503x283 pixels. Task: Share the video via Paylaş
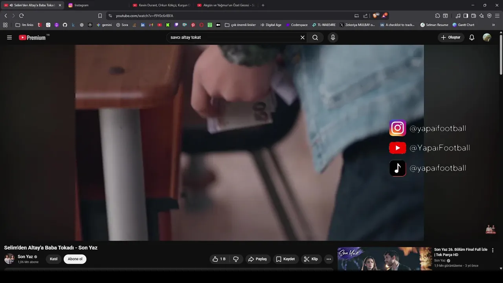258,259
